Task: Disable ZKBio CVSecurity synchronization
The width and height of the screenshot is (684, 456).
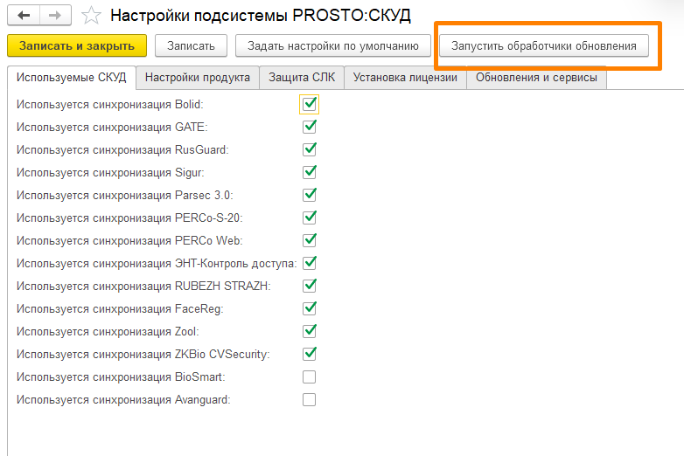Action: click(x=310, y=354)
